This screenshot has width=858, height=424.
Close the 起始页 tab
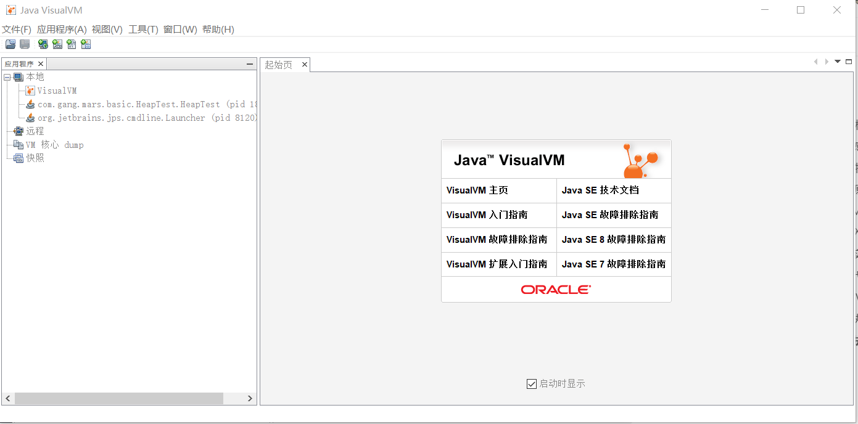coord(304,64)
